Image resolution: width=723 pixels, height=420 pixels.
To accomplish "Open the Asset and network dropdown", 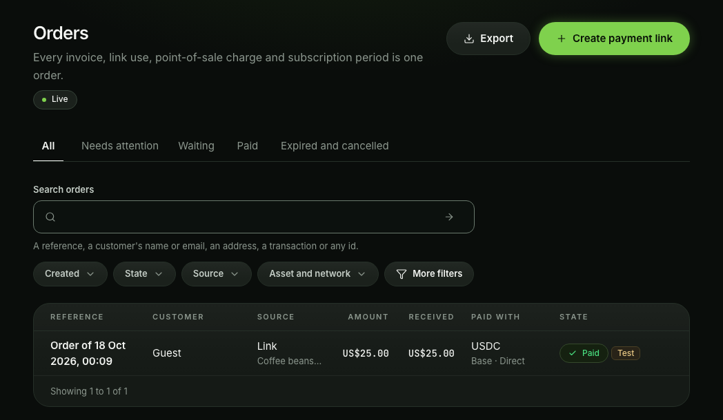I will pos(318,274).
